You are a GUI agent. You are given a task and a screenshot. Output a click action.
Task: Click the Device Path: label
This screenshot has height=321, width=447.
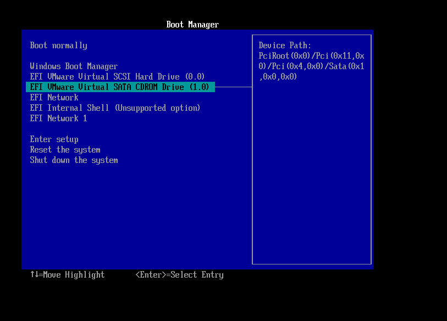[285, 46]
